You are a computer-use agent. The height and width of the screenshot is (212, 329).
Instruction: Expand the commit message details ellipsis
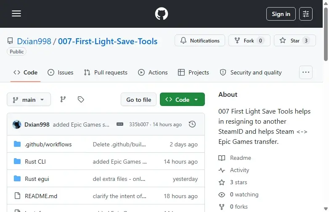pyautogui.click(x=120, y=125)
